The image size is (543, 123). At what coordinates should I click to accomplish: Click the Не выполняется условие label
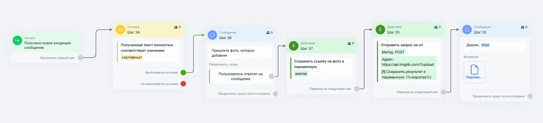coord(159,84)
